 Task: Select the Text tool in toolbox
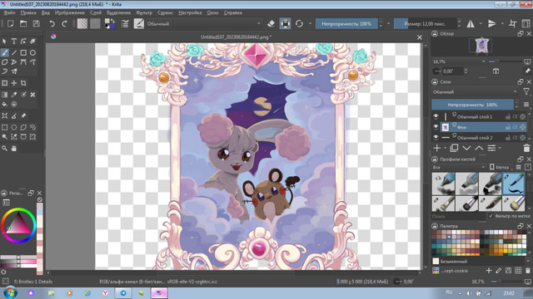[14, 42]
